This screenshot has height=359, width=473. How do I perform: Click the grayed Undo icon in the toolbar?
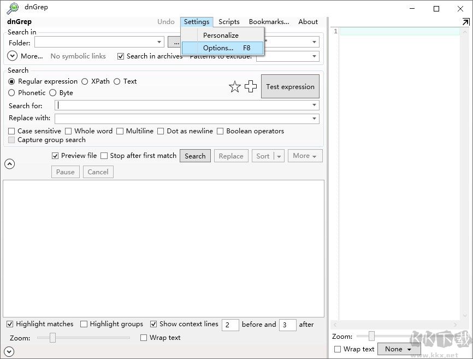tap(165, 22)
